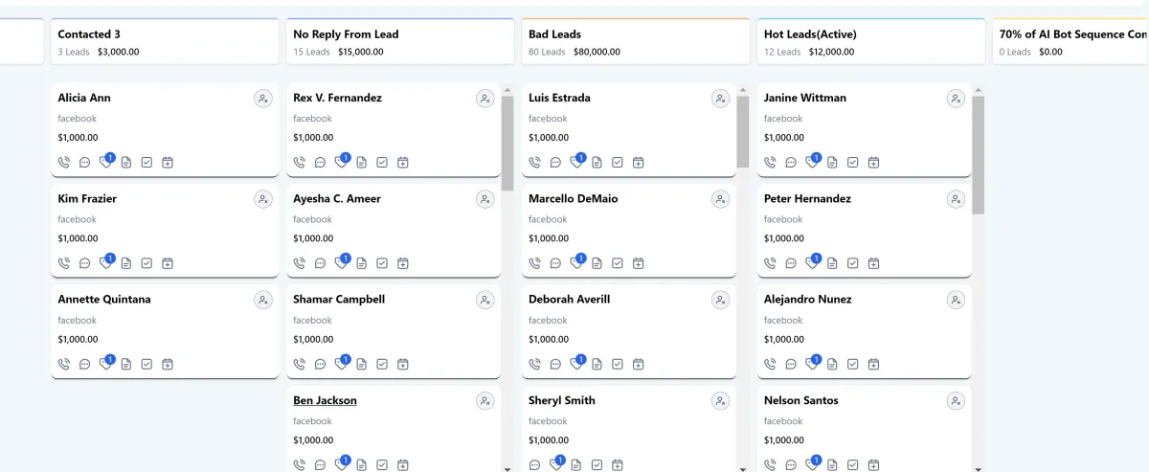Open the chat icon on Kim Frazier's card
The image size is (1149, 472).
pos(85,263)
